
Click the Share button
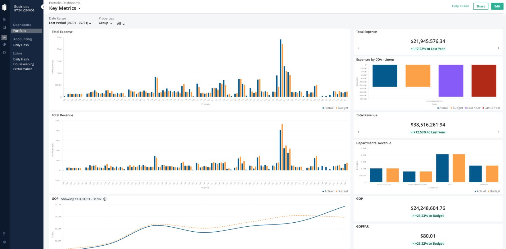481,6
